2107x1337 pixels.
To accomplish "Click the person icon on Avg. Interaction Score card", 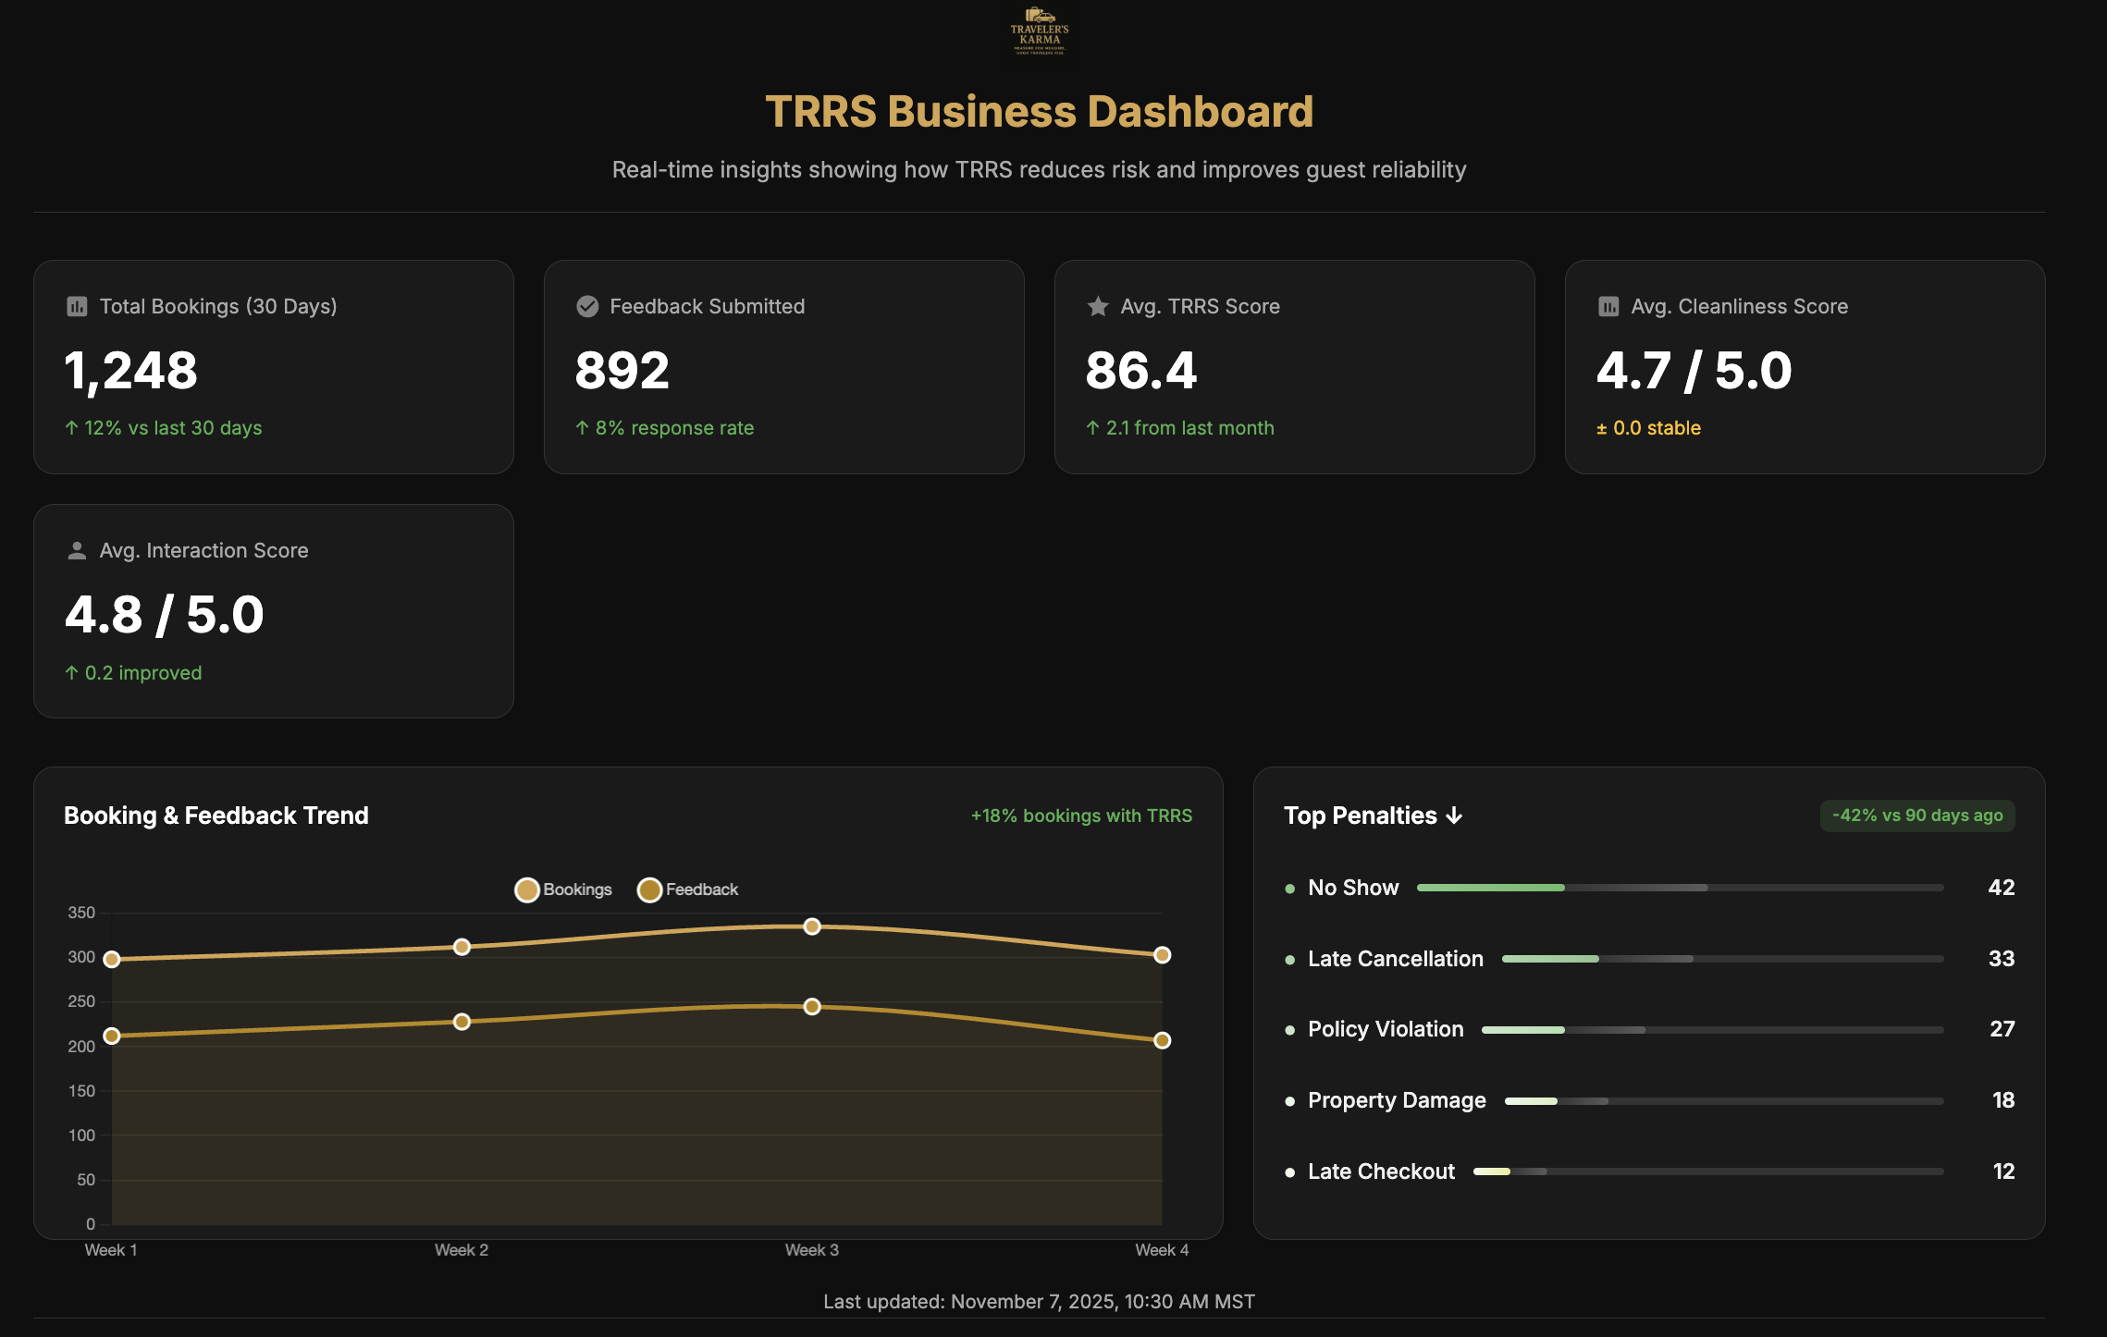I will (x=76, y=550).
